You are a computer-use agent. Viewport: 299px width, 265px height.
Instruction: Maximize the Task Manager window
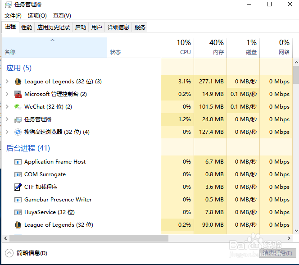(269, 4)
